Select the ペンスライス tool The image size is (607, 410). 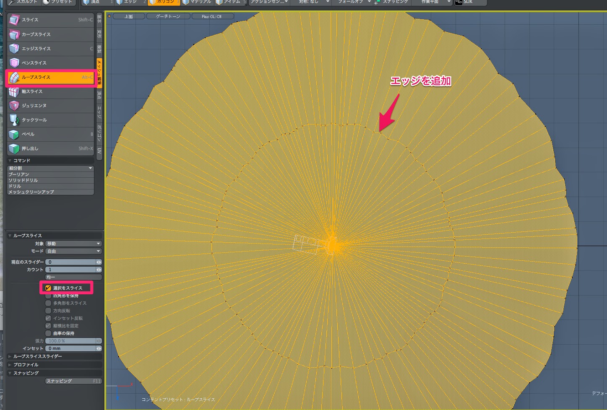coord(51,63)
